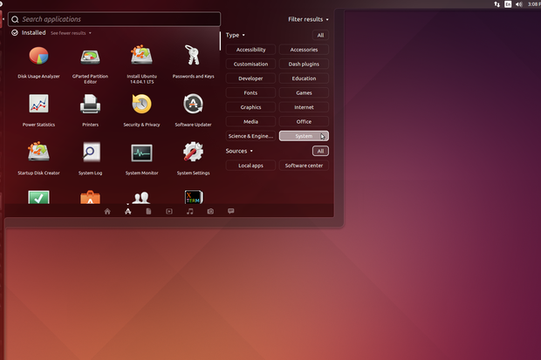
Task: Switch to the Files lens
Action: (148, 211)
